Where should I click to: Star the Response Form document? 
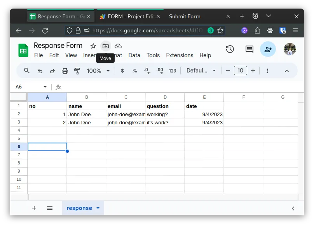click(x=93, y=46)
